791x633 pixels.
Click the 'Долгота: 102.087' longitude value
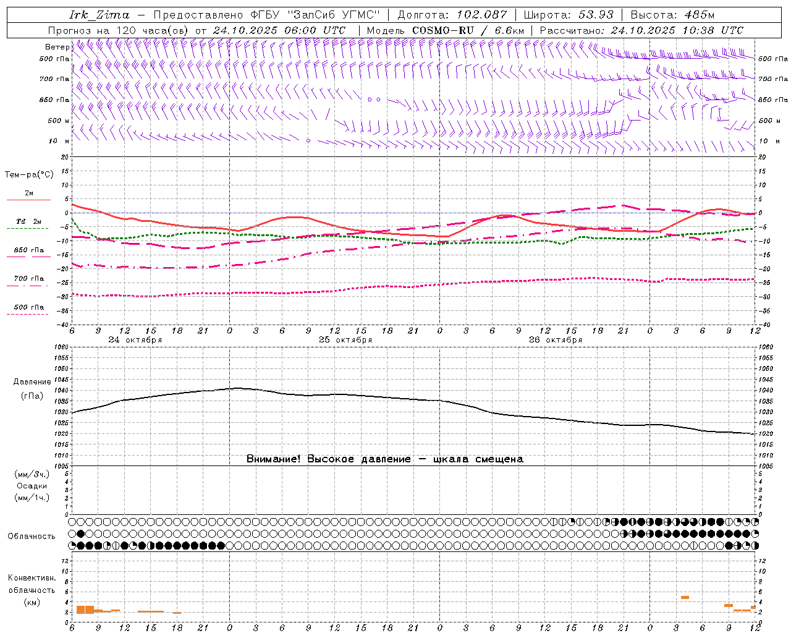coord(452,15)
